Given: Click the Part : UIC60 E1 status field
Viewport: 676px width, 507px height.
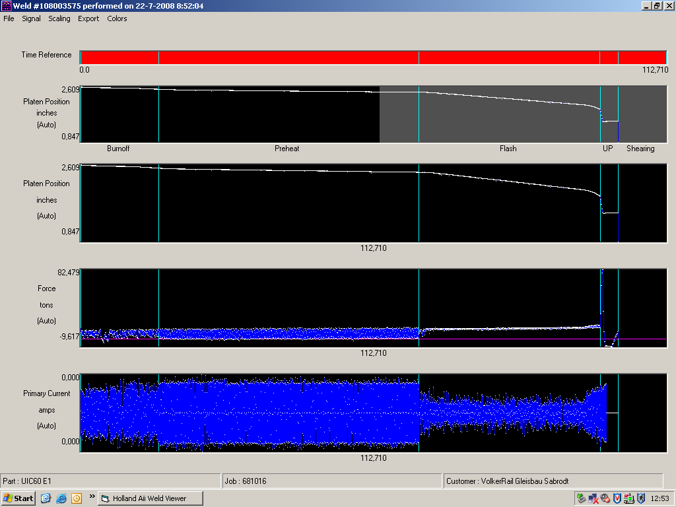Looking at the screenshot, I should [x=110, y=481].
